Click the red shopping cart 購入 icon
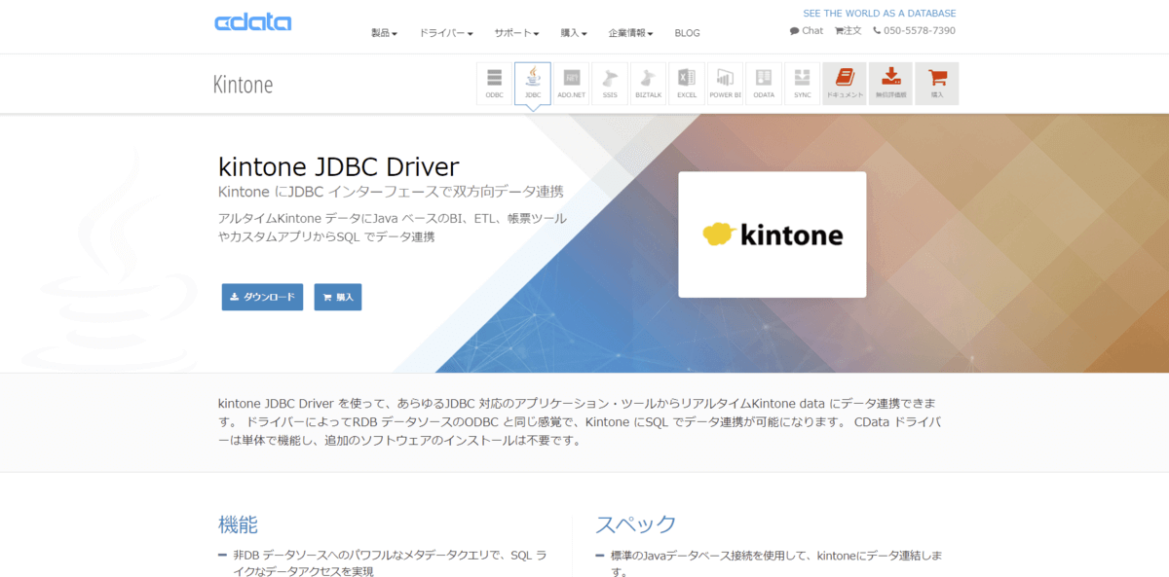1169x577 pixels. pos(937,84)
